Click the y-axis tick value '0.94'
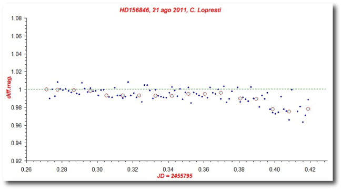 (x=17, y=143)
